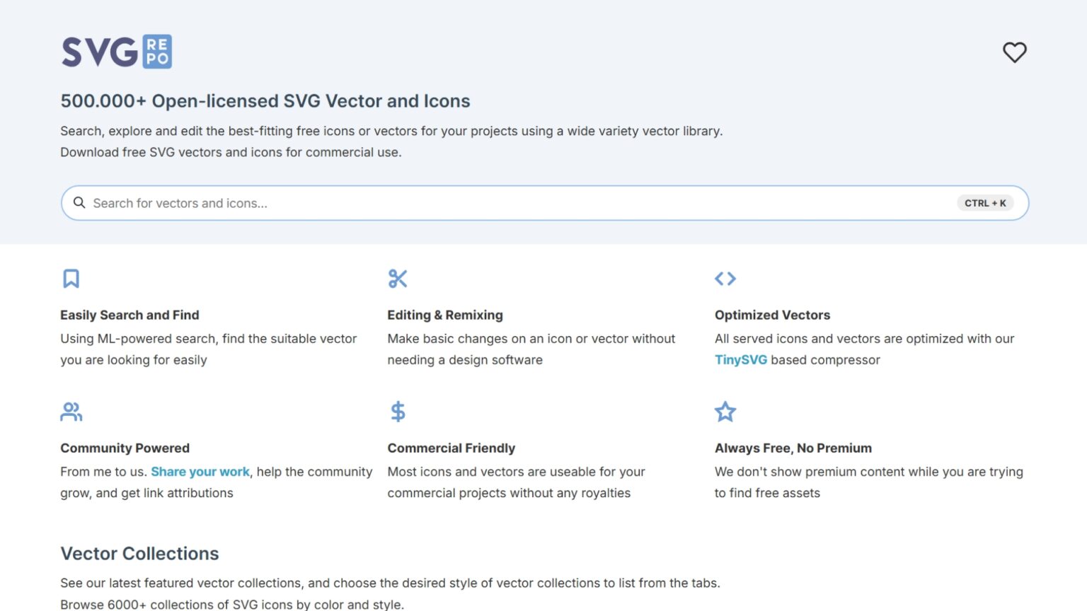Viewport: 1087px width, 611px height.
Task: Click the SVG Repo logo
Action: tap(117, 52)
